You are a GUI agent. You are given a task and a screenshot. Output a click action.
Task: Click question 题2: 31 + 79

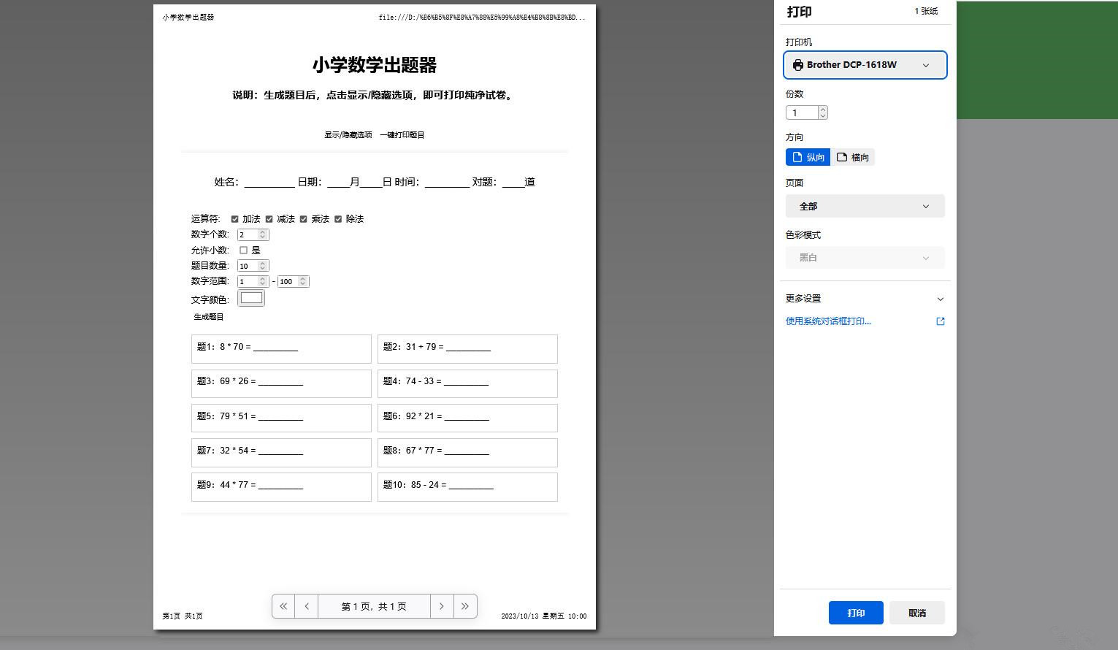click(467, 349)
